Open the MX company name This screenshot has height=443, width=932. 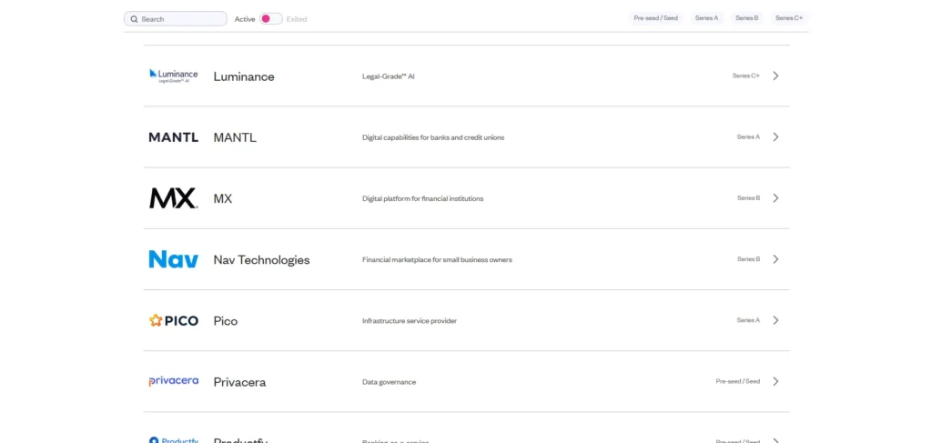223,199
